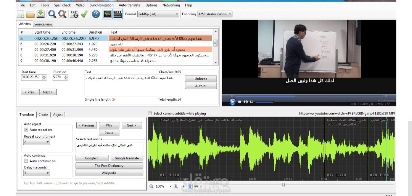The height and width of the screenshot is (196, 412).
Task: Switch to the Adjust tab
Action: coord(58,114)
